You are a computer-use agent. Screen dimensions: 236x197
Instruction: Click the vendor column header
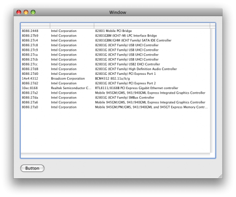72,26
